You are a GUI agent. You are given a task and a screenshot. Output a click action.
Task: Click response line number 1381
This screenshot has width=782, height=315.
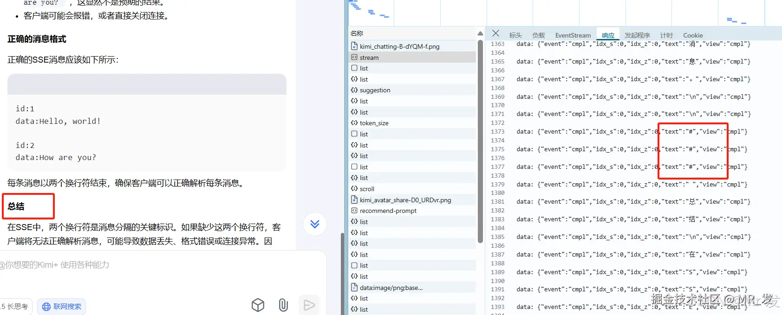[x=497, y=202]
